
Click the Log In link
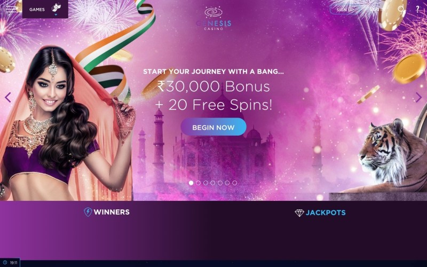pos(377,10)
